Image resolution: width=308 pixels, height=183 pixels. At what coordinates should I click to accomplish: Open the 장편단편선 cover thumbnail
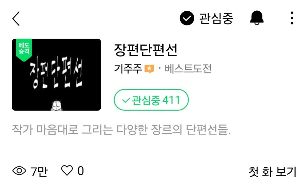point(56,75)
